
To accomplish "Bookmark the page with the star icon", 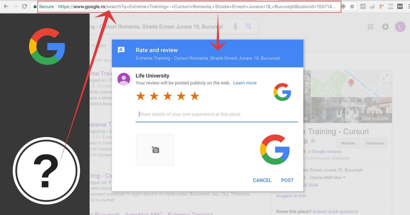I will (352, 6).
